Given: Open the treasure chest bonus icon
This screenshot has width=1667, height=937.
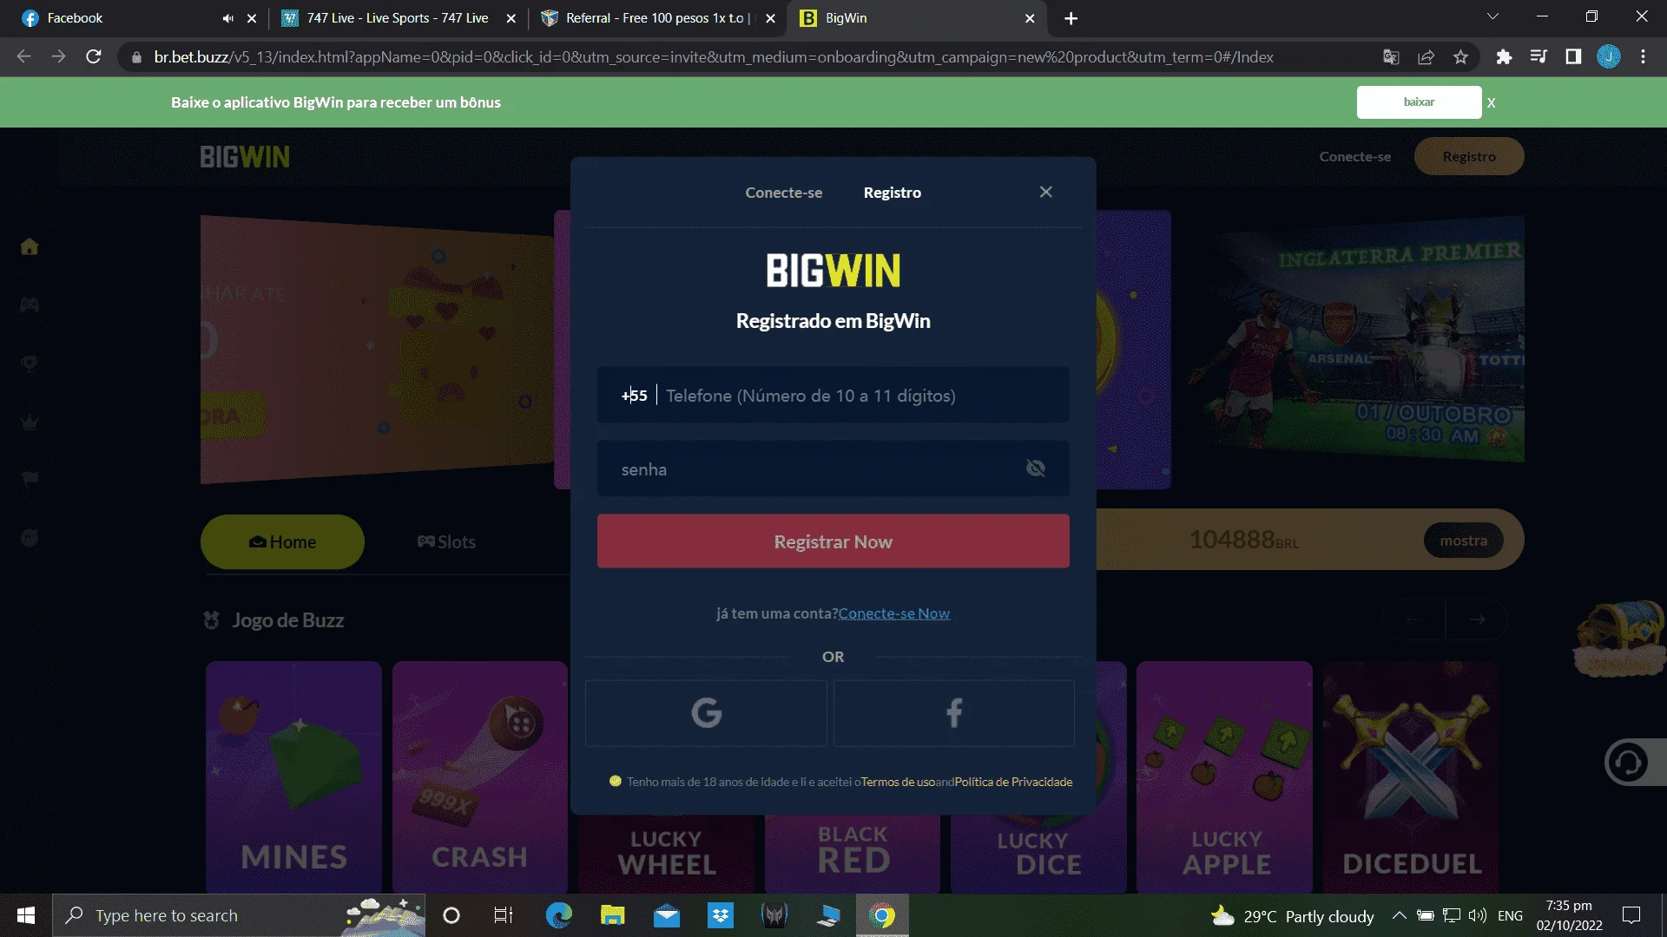Looking at the screenshot, I should coord(1619,639).
